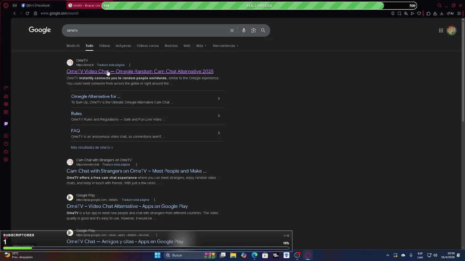Open Cam Chat with Strangers result
The height and width of the screenshot is (261, 465).
click(x=136, y=171)
